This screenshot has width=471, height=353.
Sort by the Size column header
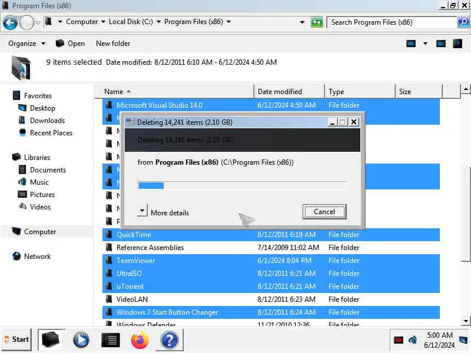click(419, 92)
